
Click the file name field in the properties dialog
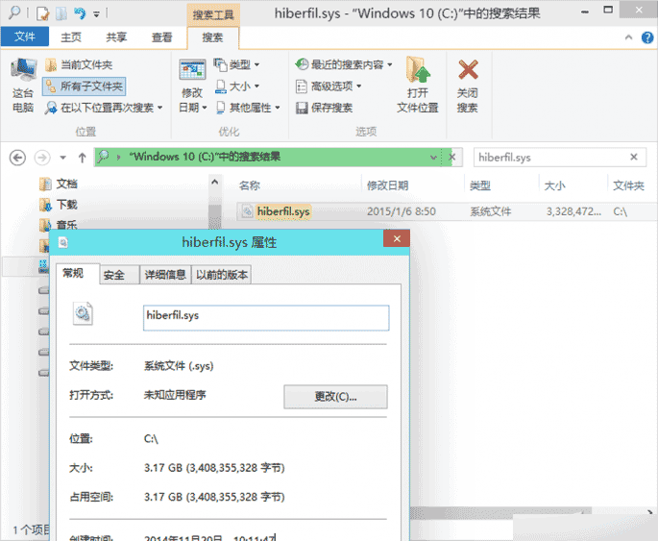pyautogui.click(x=265, y=316)
